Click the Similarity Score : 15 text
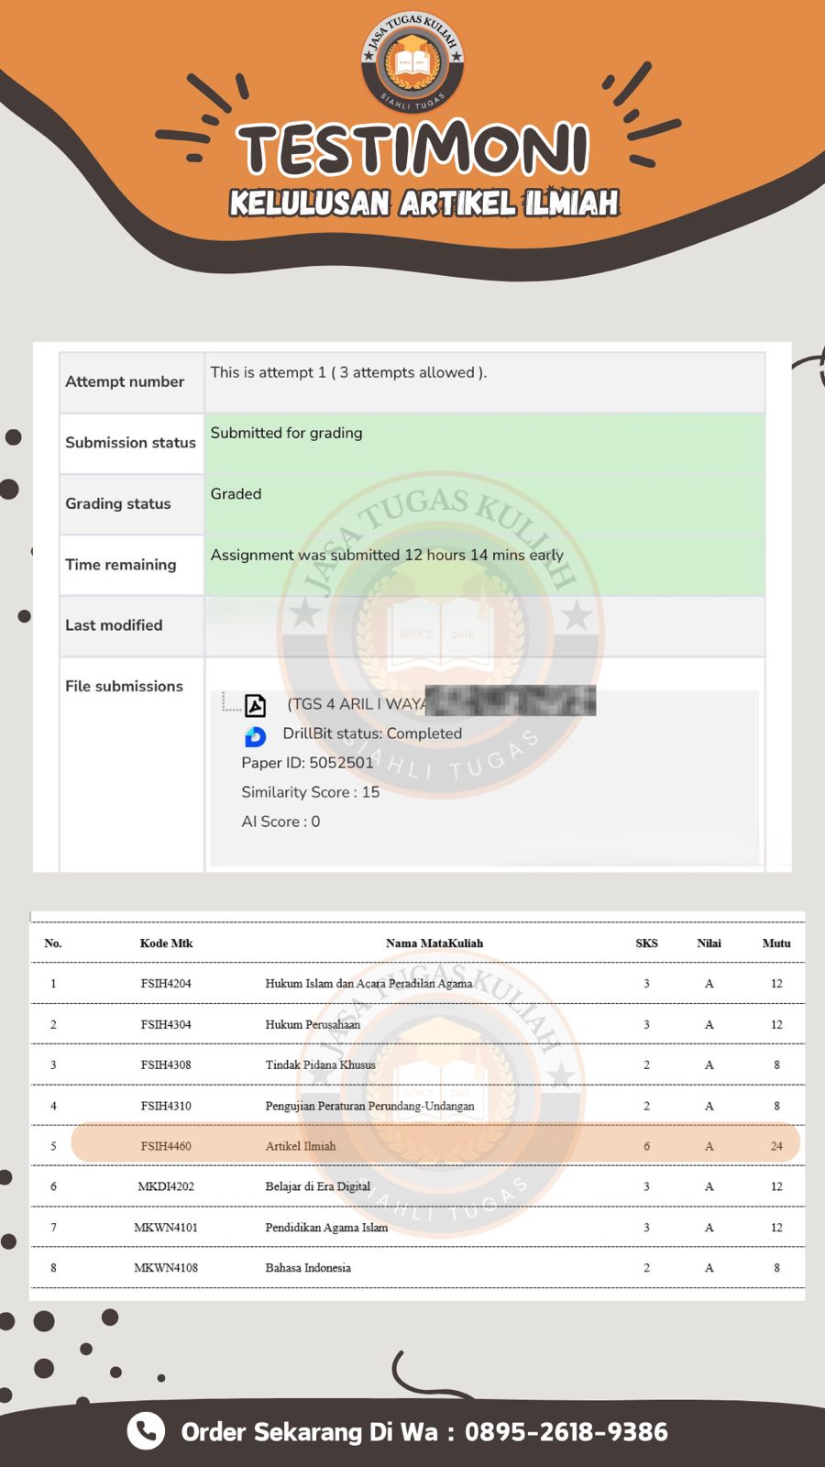This screenshot has height=1467, width=825. tap(310, 792)
